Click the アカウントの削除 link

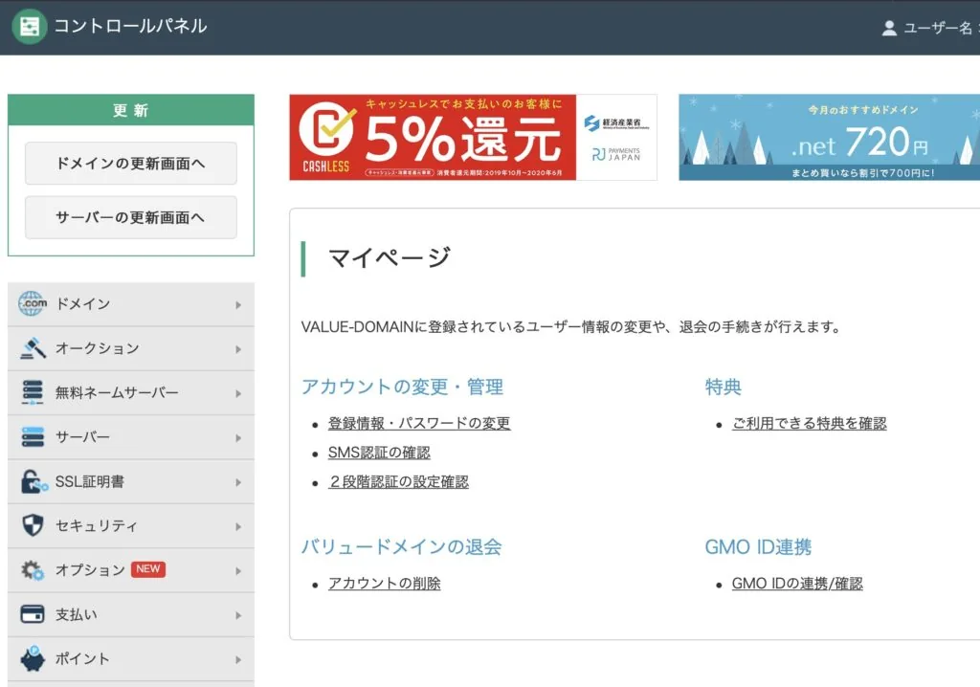[x=385, y=584]
